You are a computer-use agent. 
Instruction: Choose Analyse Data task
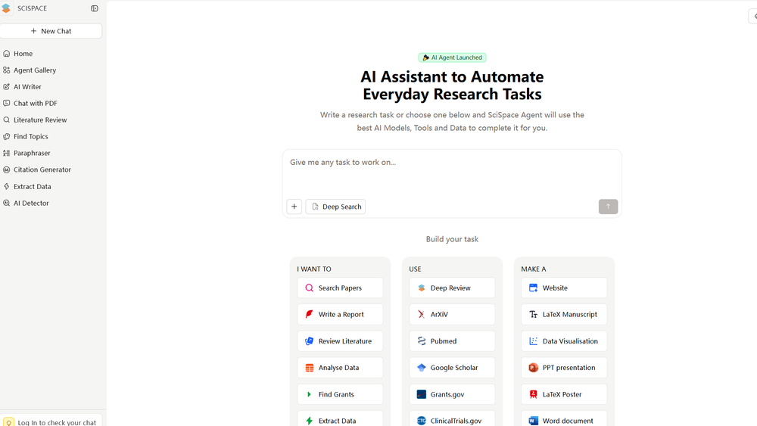click(x=340, y=368)
